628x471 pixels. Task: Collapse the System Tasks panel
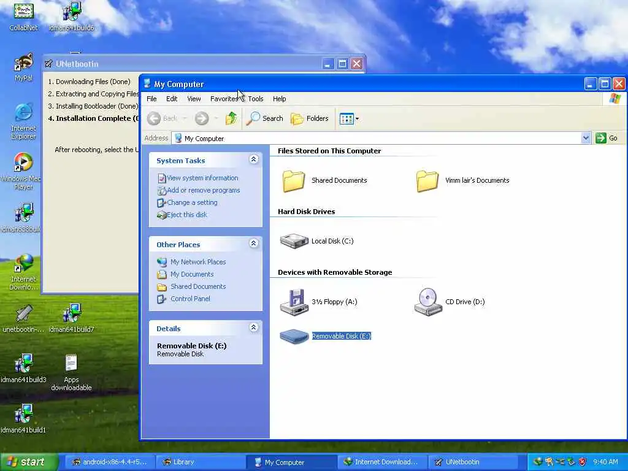click(x=253, y=159)
